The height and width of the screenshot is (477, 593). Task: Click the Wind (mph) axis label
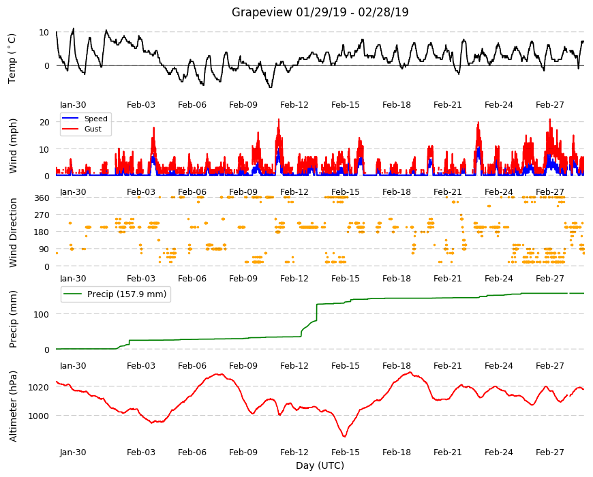[13, 147]
